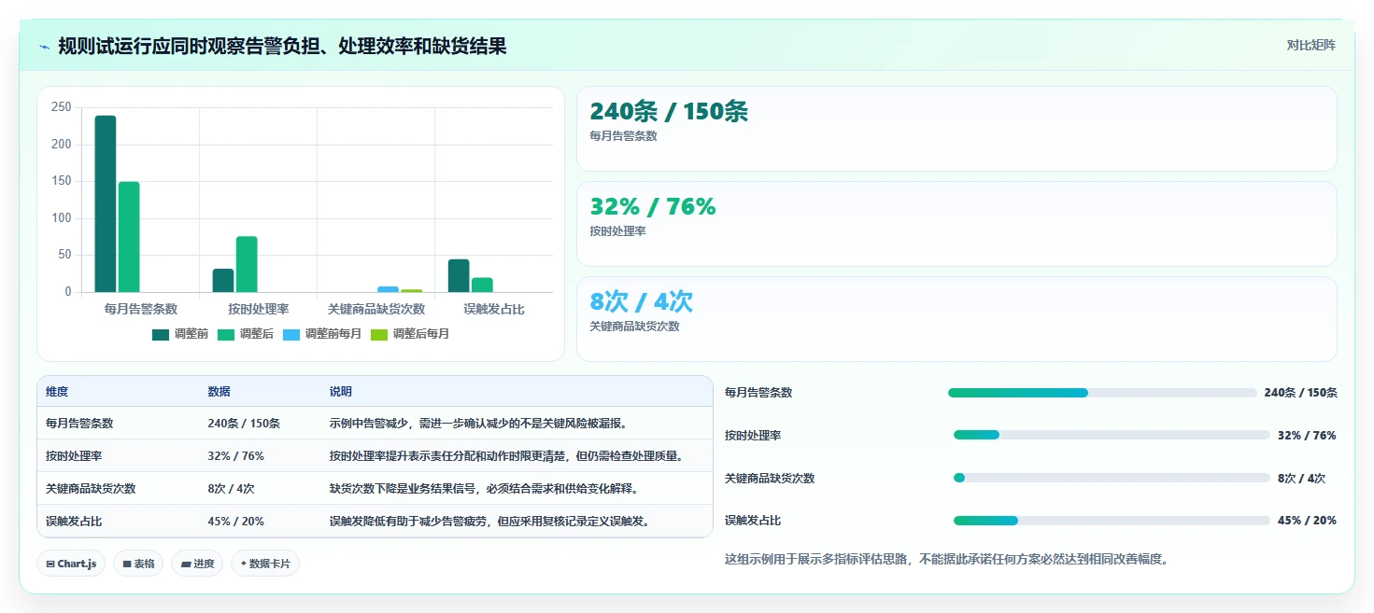Click the Chart.js tag chip

point(71,564)
